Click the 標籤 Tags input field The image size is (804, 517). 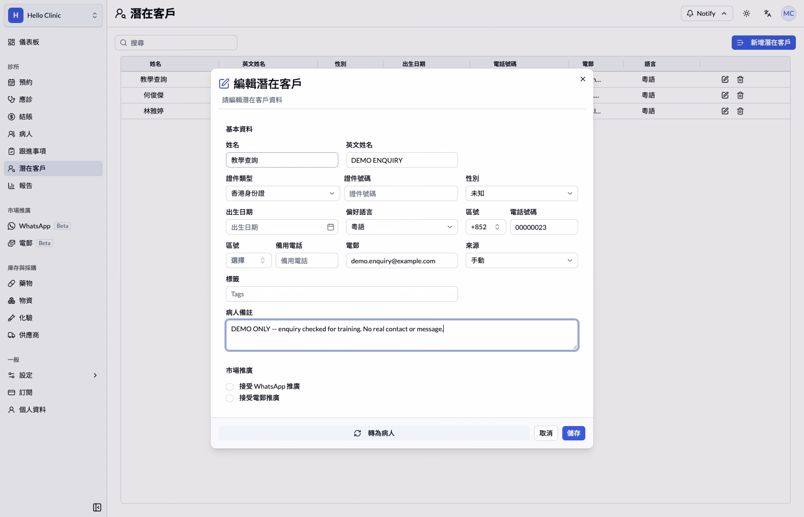click(x=342, y=294)
